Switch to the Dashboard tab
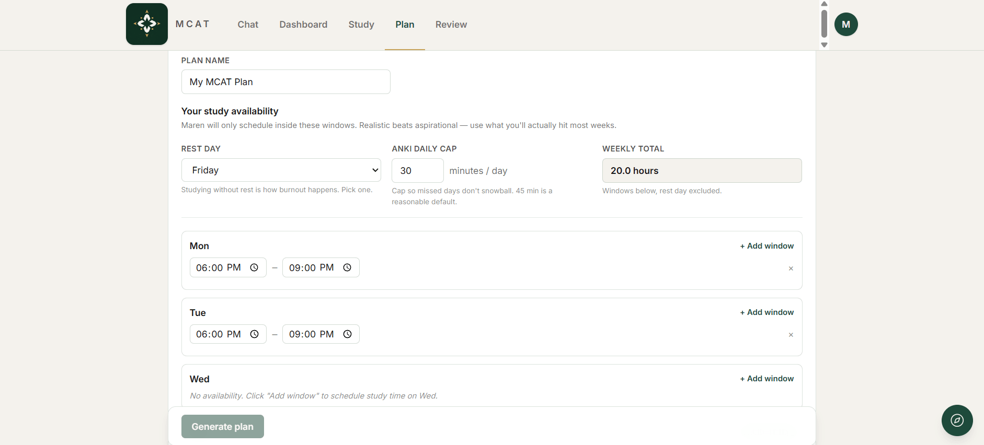 pyautogui.click(x=303, y=25)
